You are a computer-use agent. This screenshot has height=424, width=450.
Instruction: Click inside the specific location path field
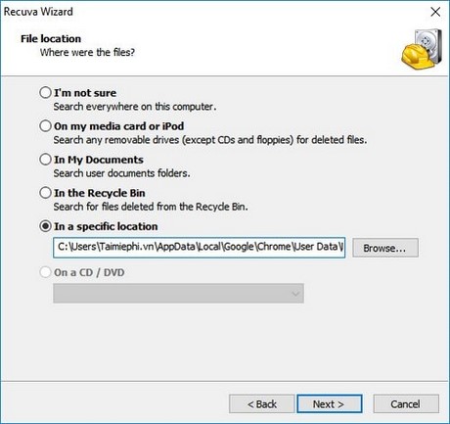tap(199, 248)
